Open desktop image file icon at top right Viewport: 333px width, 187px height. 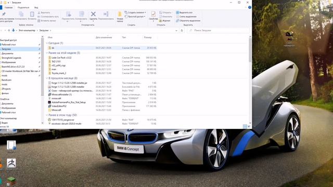coord(290,39)
